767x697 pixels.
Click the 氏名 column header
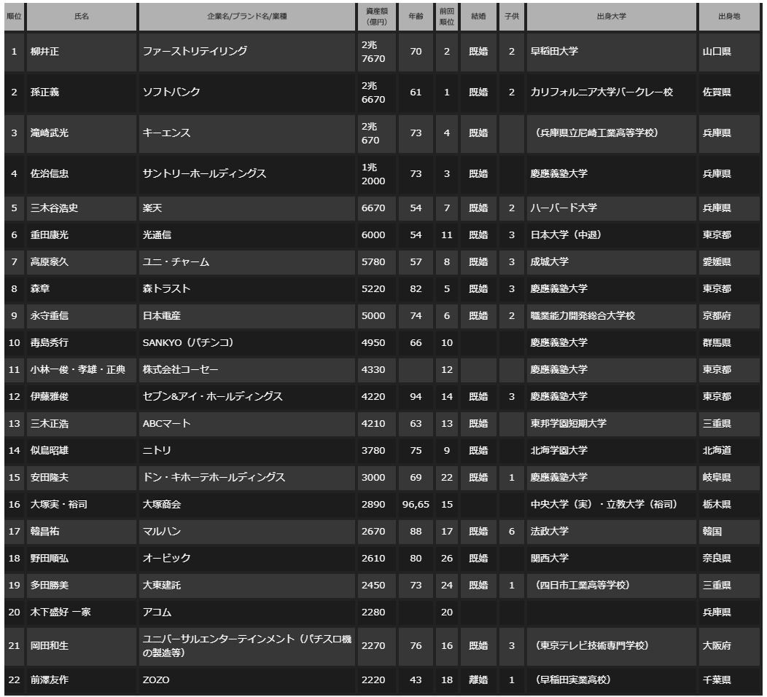click(x=82, y=17)
